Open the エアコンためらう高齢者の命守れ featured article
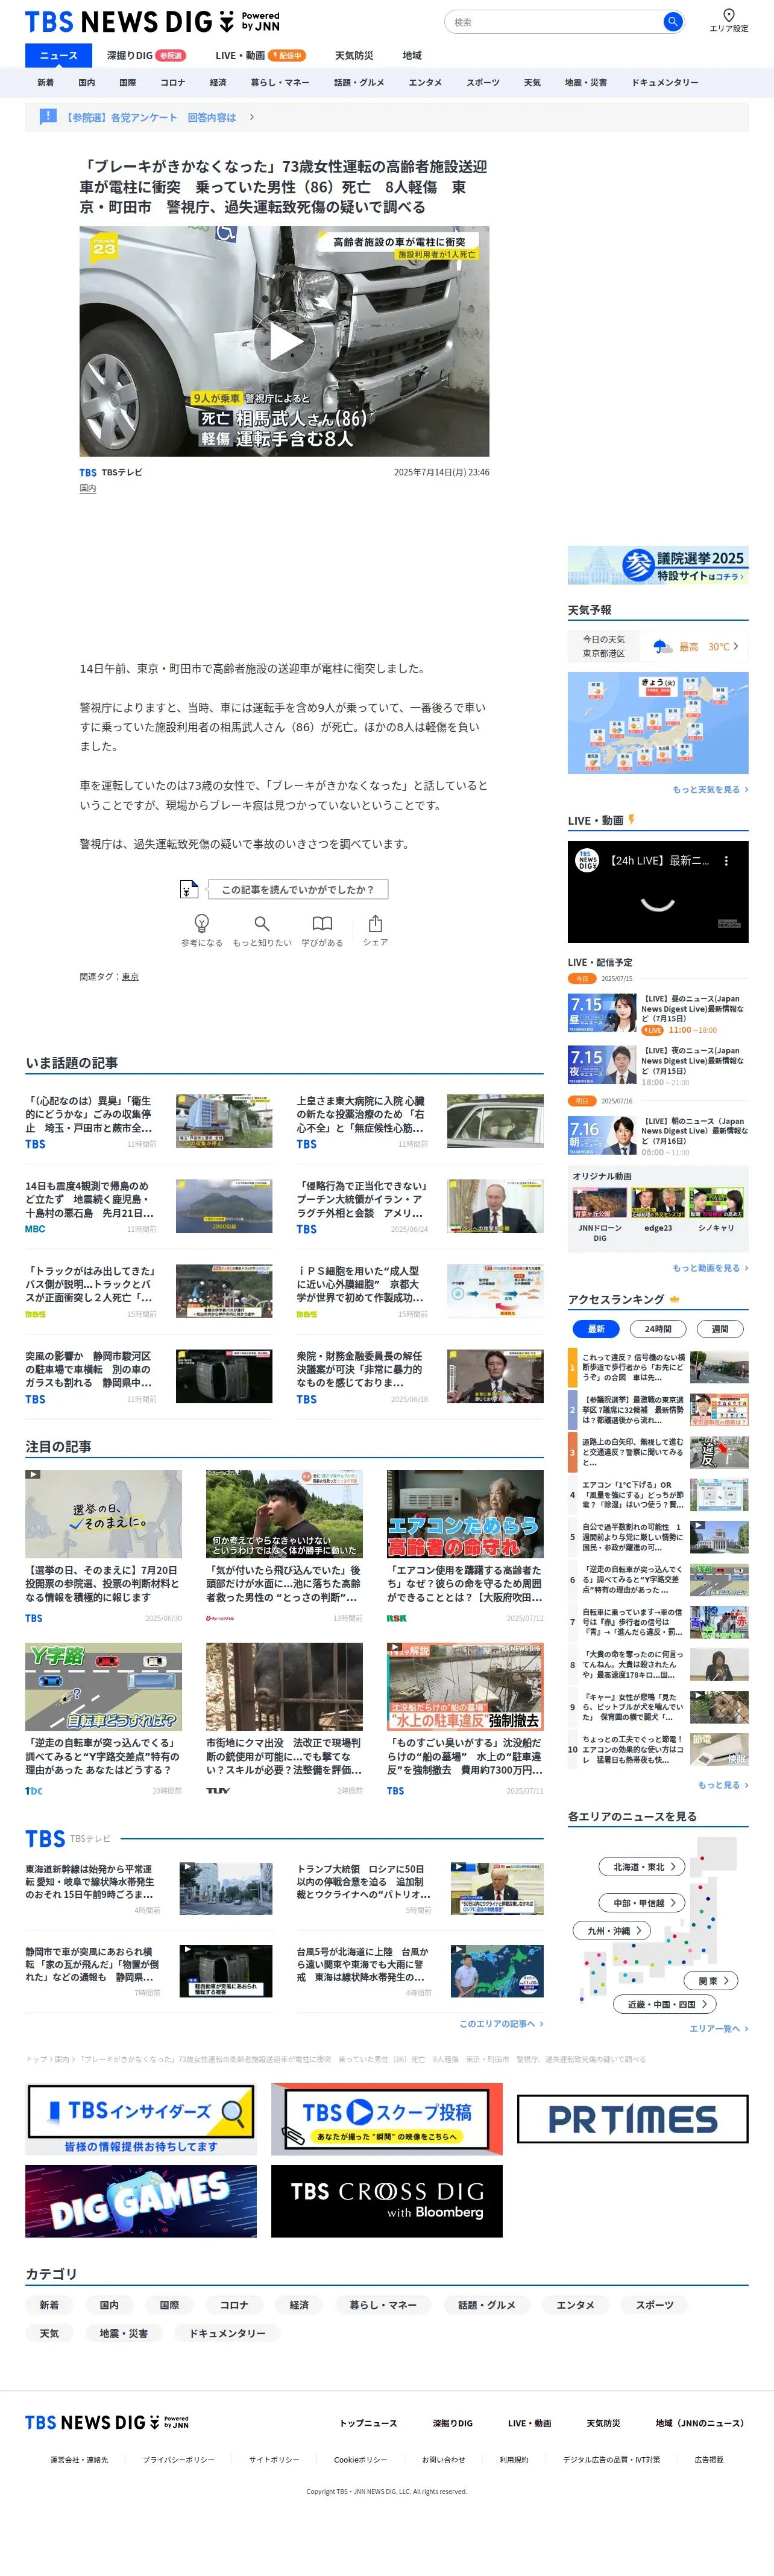 point(464,1546)
